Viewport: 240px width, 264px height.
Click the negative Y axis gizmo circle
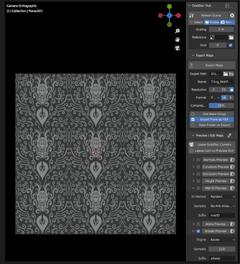click(169, 25)
